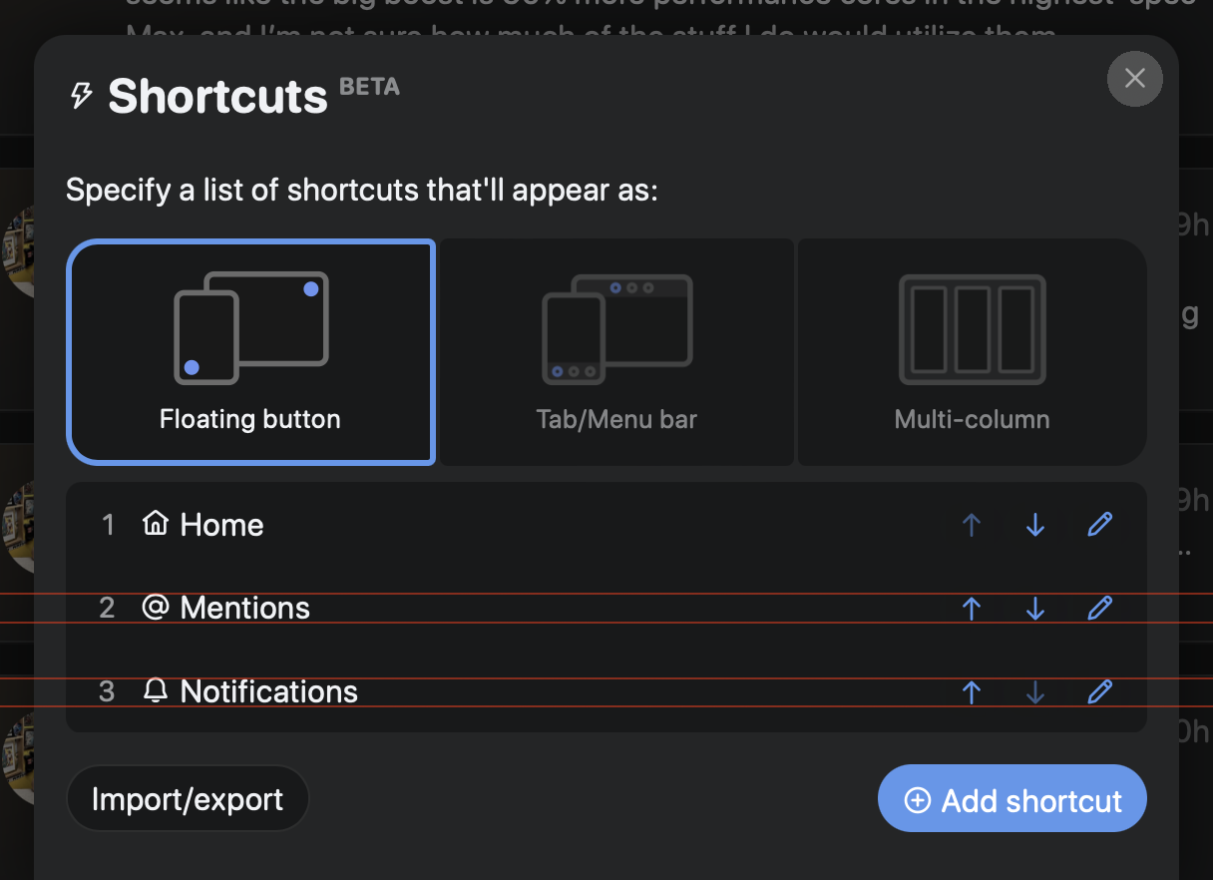Click the @ icon on the Mentions row
This screenshot has width=1213, height=880.
(153, 607)
